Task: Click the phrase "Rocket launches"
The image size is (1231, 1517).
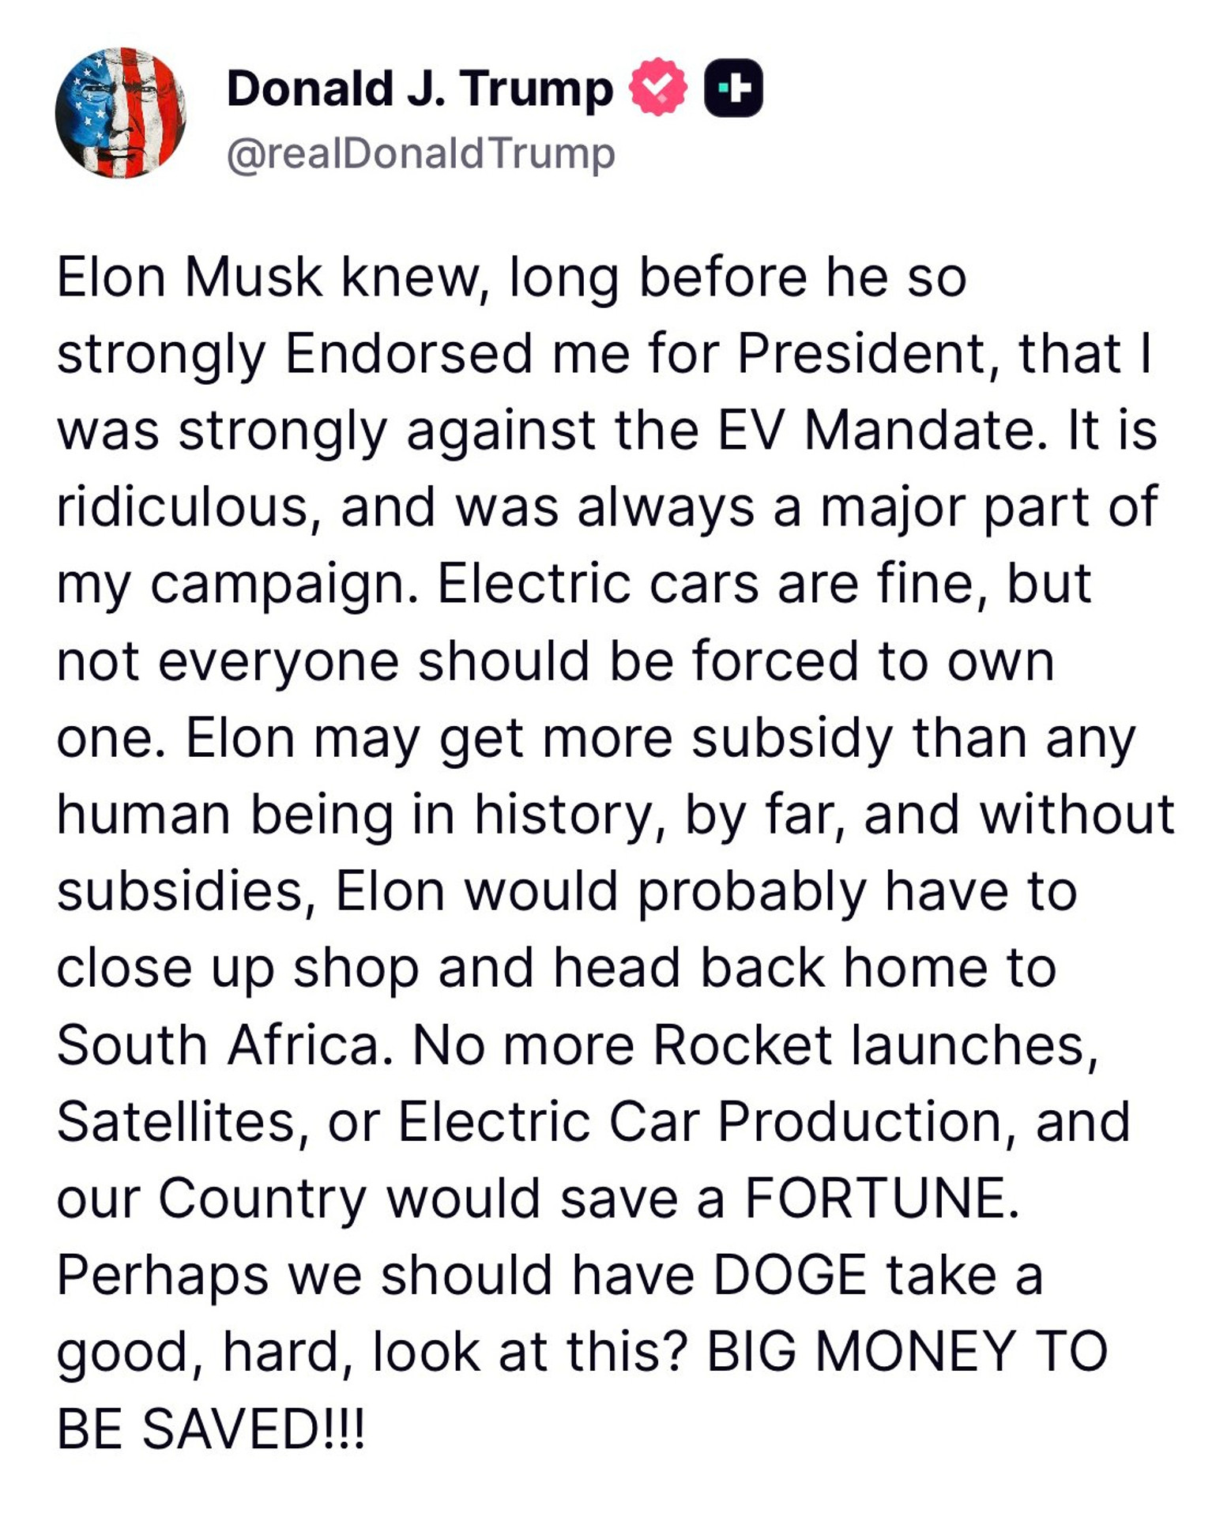Action: [x=875, y=1046]
